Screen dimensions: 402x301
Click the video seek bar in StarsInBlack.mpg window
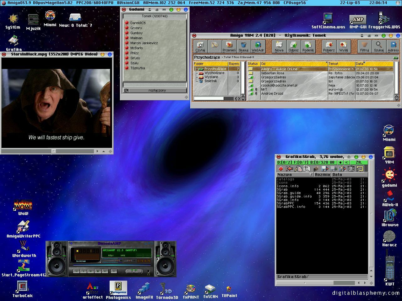pos(48,151)
